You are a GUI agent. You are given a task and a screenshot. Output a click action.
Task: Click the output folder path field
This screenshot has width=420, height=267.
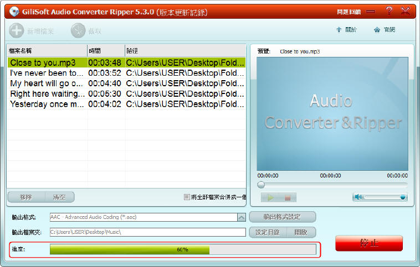pos(147,232)
